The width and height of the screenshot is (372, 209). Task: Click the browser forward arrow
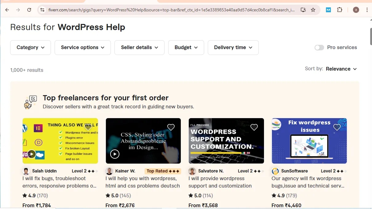tap(18, 10)
